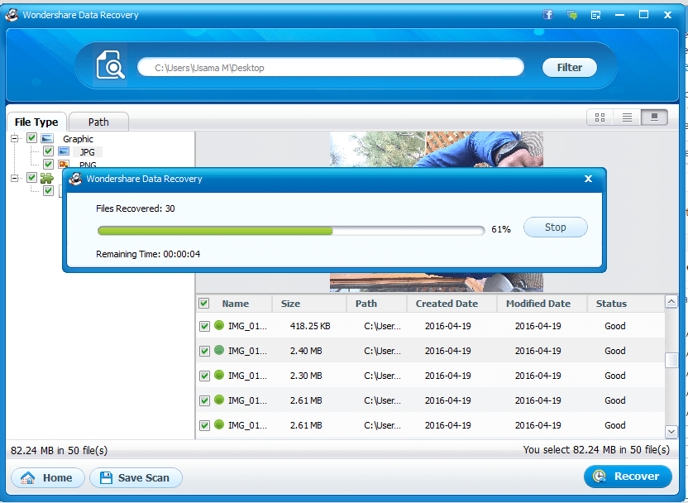Click the Recover button
This screenshot has height=503, width=688.
pos(628,477)
